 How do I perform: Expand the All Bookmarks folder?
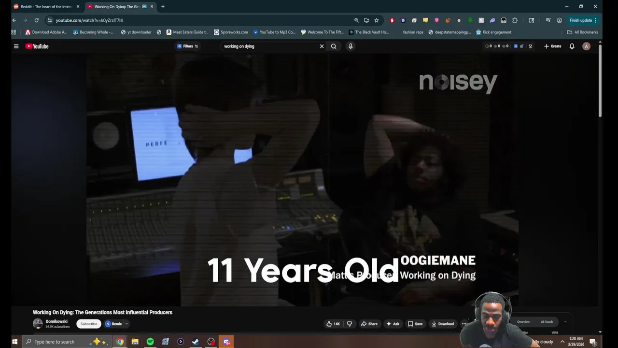coord(582,32)
